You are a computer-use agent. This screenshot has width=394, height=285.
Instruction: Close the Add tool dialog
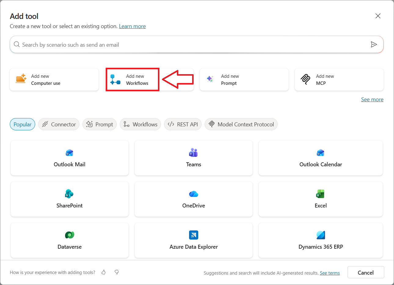coord(378,16)
